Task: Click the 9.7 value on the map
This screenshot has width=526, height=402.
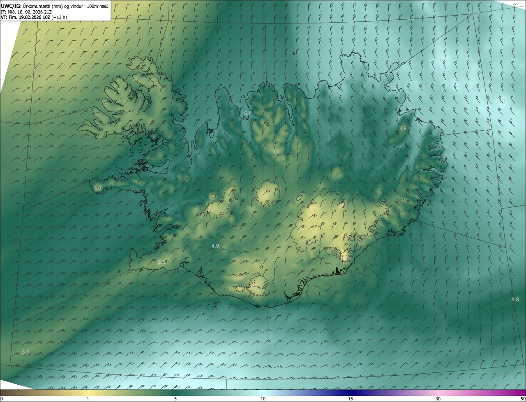Action: 501,102
